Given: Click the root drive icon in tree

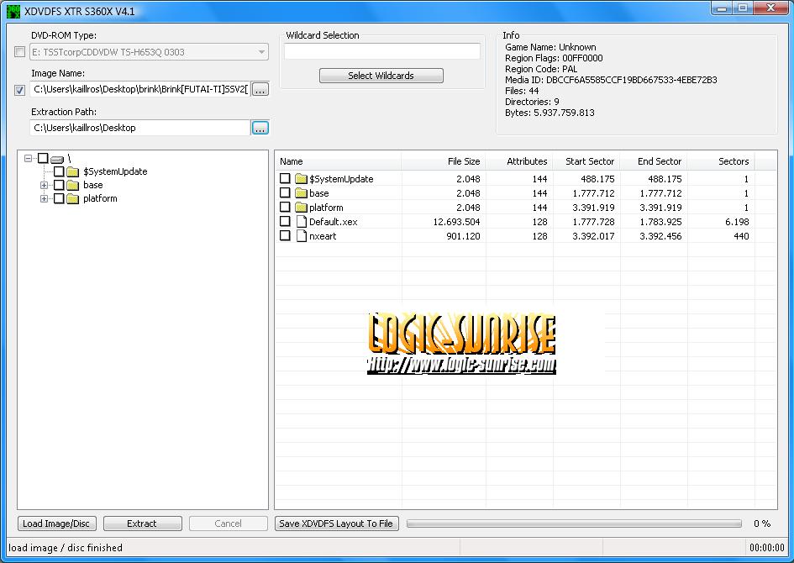Looking at the screenshot, I should coord(57,159).
